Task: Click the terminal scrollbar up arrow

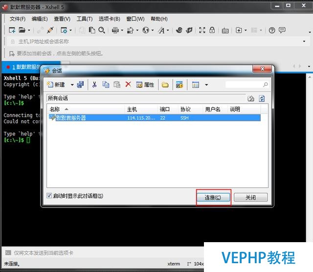Action: click(310, 77)
